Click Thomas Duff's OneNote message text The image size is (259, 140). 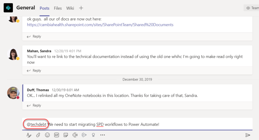(x=112, y=96)
